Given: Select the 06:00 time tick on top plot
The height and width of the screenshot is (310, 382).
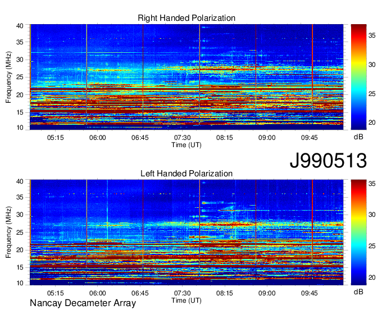Looking at the screenshot, I should click(97, 138).
